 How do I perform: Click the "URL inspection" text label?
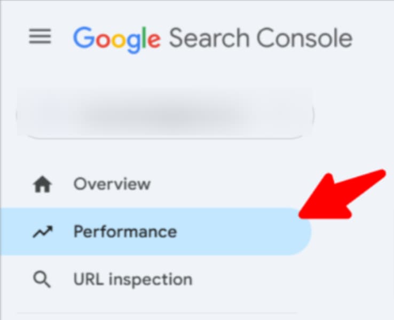click(132, 279)
